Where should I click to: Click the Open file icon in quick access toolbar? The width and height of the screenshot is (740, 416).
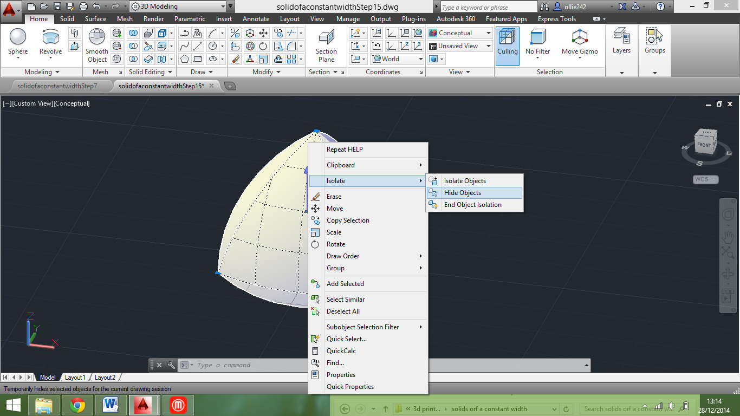(x=44, y=6)
